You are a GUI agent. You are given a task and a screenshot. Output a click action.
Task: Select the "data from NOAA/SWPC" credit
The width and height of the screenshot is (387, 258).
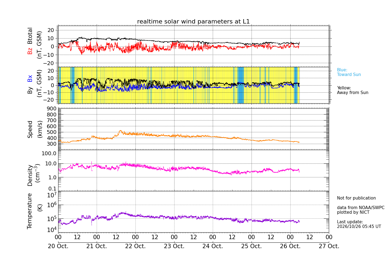tap(361, 208)
